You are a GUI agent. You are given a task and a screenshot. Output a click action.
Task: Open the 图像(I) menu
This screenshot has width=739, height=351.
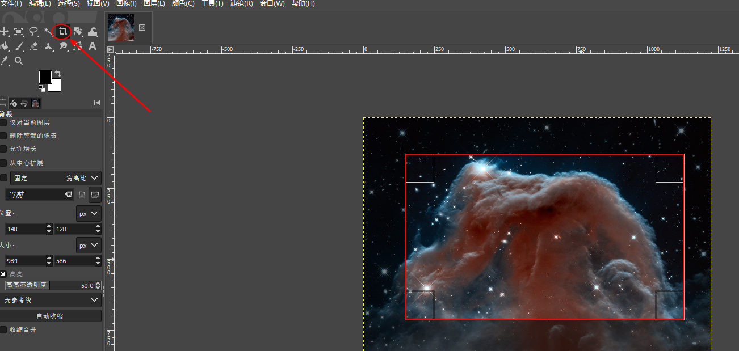[127, 3]
